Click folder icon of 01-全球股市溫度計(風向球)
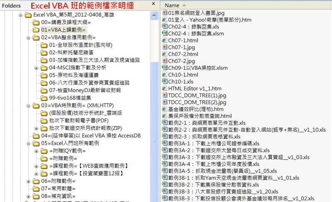The height and width of the screenshot is (202, 332). pyautogui.click(x=44, y=45)
